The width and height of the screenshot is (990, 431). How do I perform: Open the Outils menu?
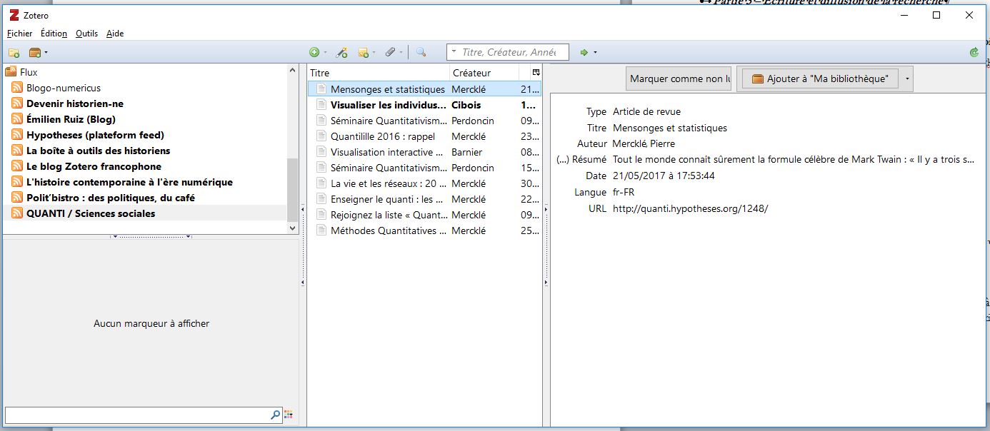coord(86,34)
